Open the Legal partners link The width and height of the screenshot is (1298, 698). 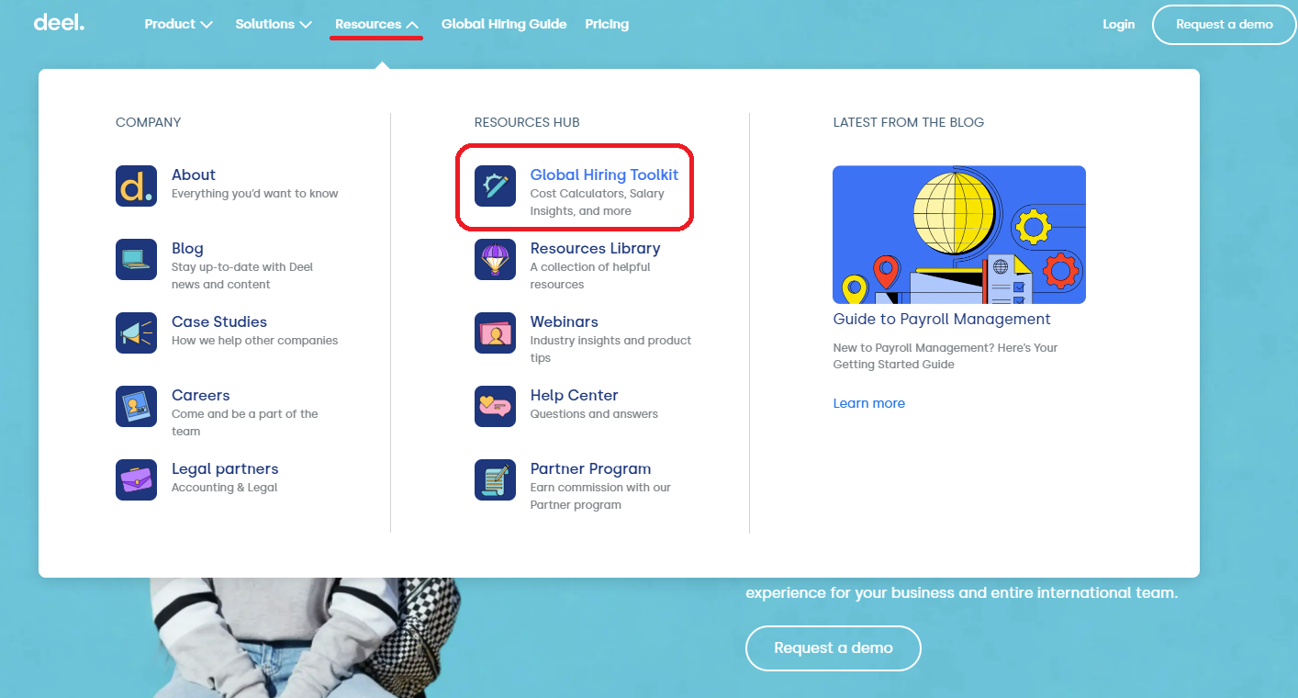(x=225, y=468)
